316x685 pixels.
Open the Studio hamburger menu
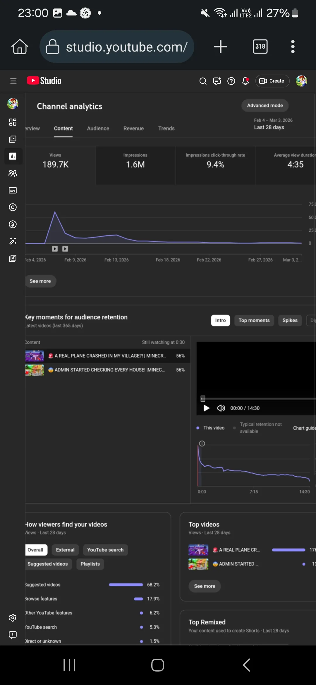tap(13, 81)
